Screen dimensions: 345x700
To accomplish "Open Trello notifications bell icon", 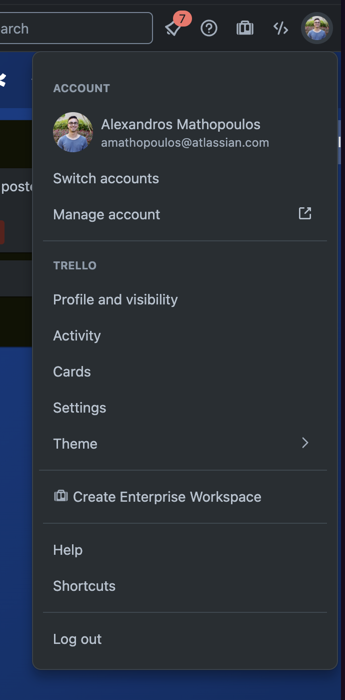I will coord(173,29).
